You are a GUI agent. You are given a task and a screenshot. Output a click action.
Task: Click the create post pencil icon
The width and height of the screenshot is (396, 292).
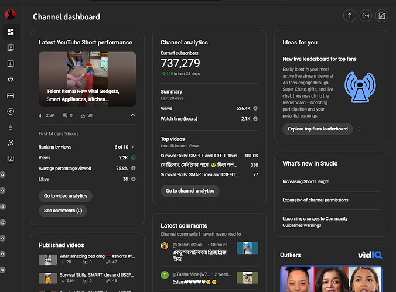[x=381, y=16]
